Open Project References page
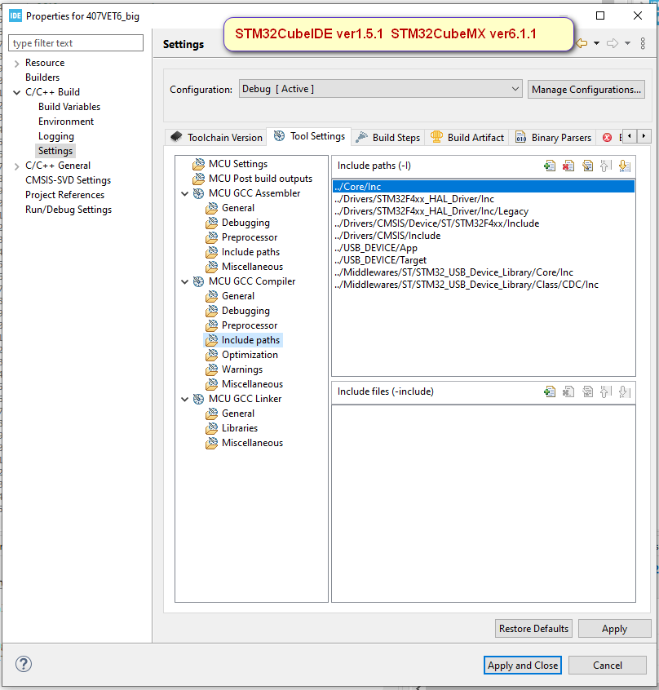 tap(64, 195)
